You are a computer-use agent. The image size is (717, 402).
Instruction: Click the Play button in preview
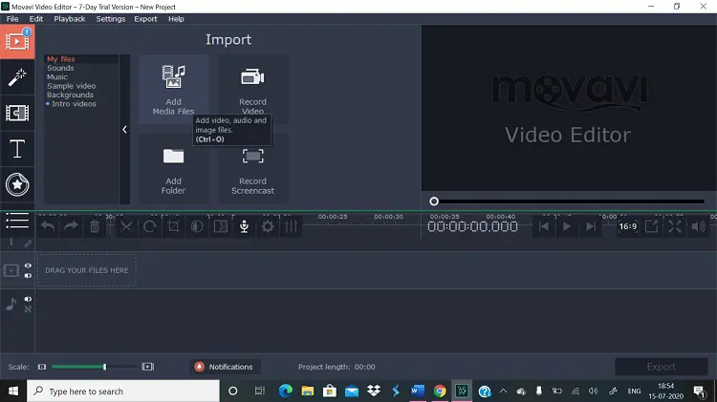pos(567,226)
